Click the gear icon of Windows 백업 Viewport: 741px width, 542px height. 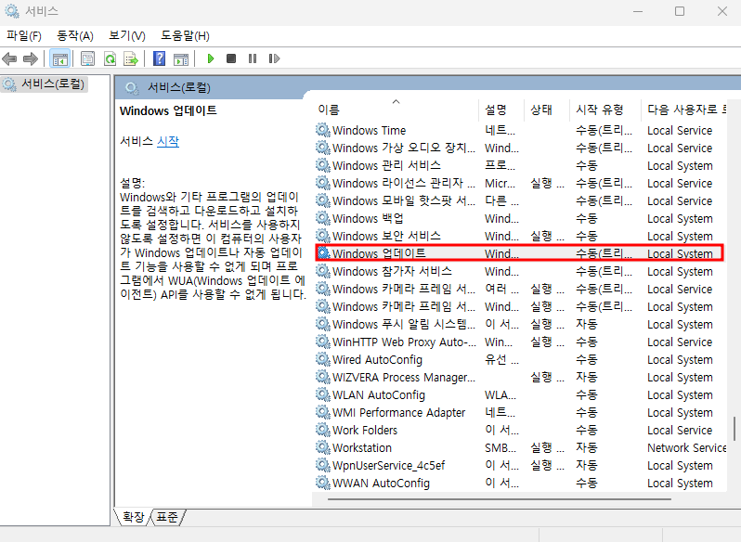tap(323, 218)
